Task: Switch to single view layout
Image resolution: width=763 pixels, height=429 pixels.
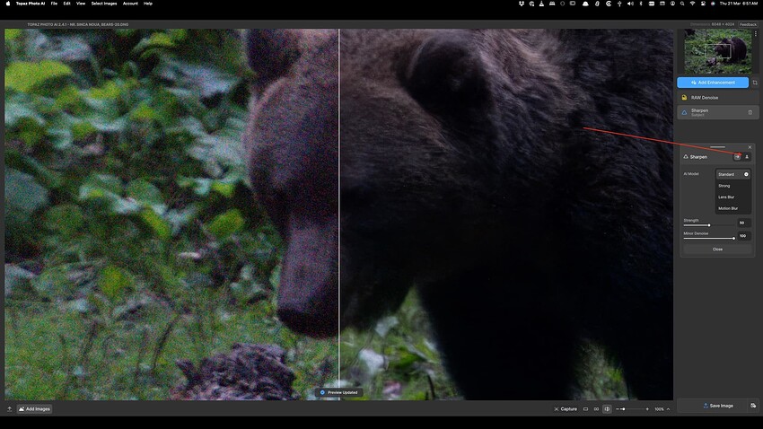Action: 586,409
